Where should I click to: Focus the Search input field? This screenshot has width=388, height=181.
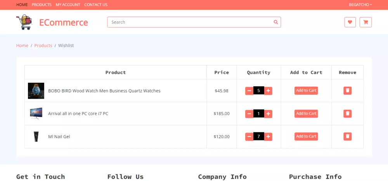[190, 22]
